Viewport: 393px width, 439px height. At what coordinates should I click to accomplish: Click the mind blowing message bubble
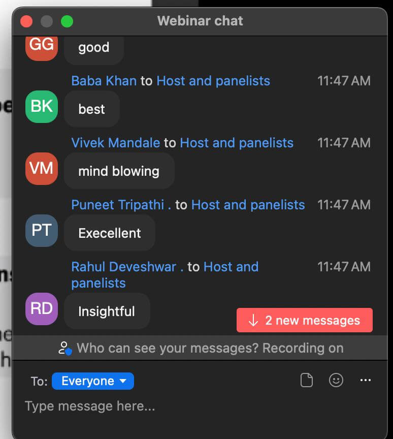[x=119, y=171]
